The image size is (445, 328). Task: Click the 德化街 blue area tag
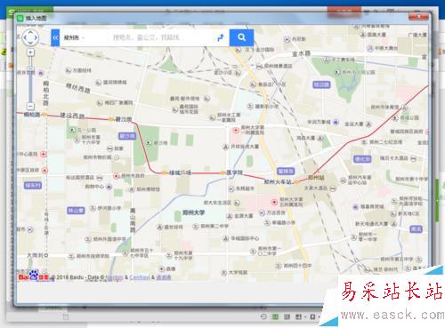(362, 159)
